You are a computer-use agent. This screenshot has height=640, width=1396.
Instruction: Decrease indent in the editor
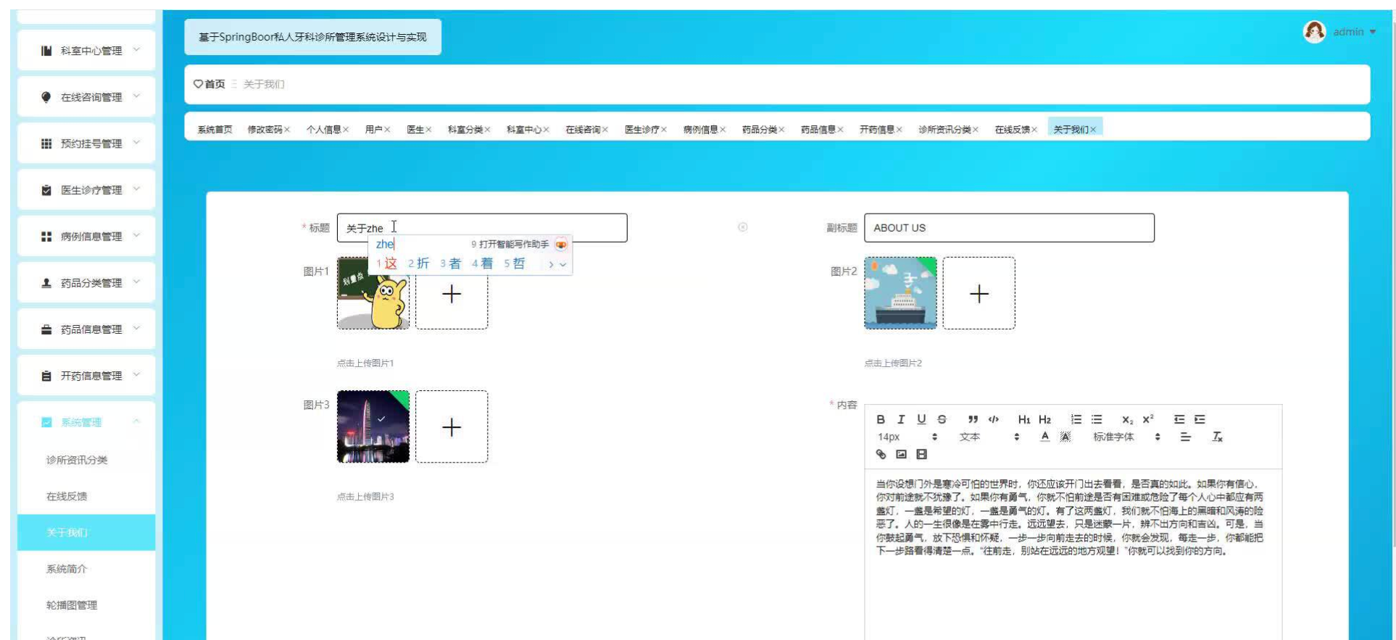tap(1179, 419)
